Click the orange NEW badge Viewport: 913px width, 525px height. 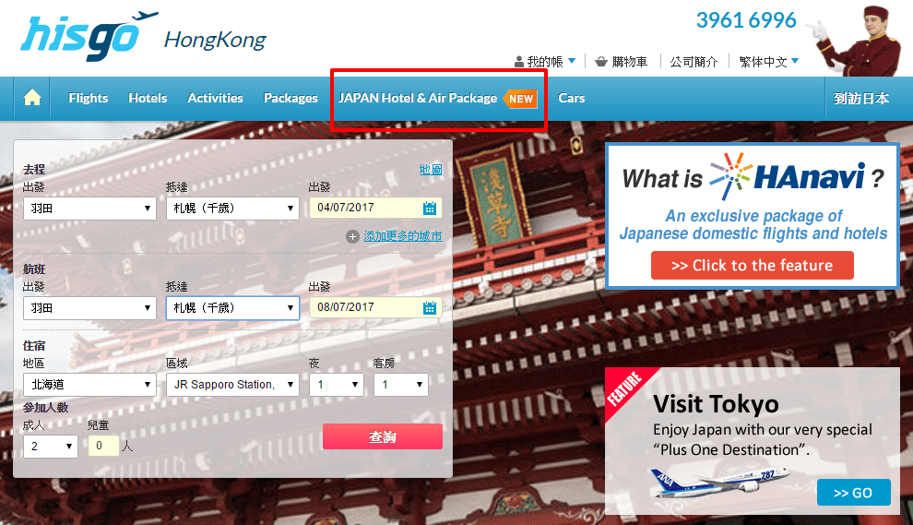pyautogui.click(x=520, y=99)
